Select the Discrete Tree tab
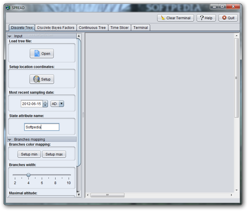This screenshot has width=248, height=211. pyautogui.click(x=22, y=28)
